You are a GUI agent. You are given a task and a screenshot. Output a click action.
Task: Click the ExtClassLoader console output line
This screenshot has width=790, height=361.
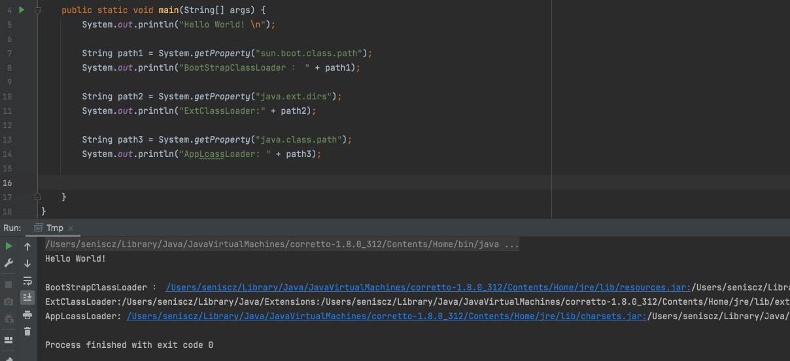(417, 302)
